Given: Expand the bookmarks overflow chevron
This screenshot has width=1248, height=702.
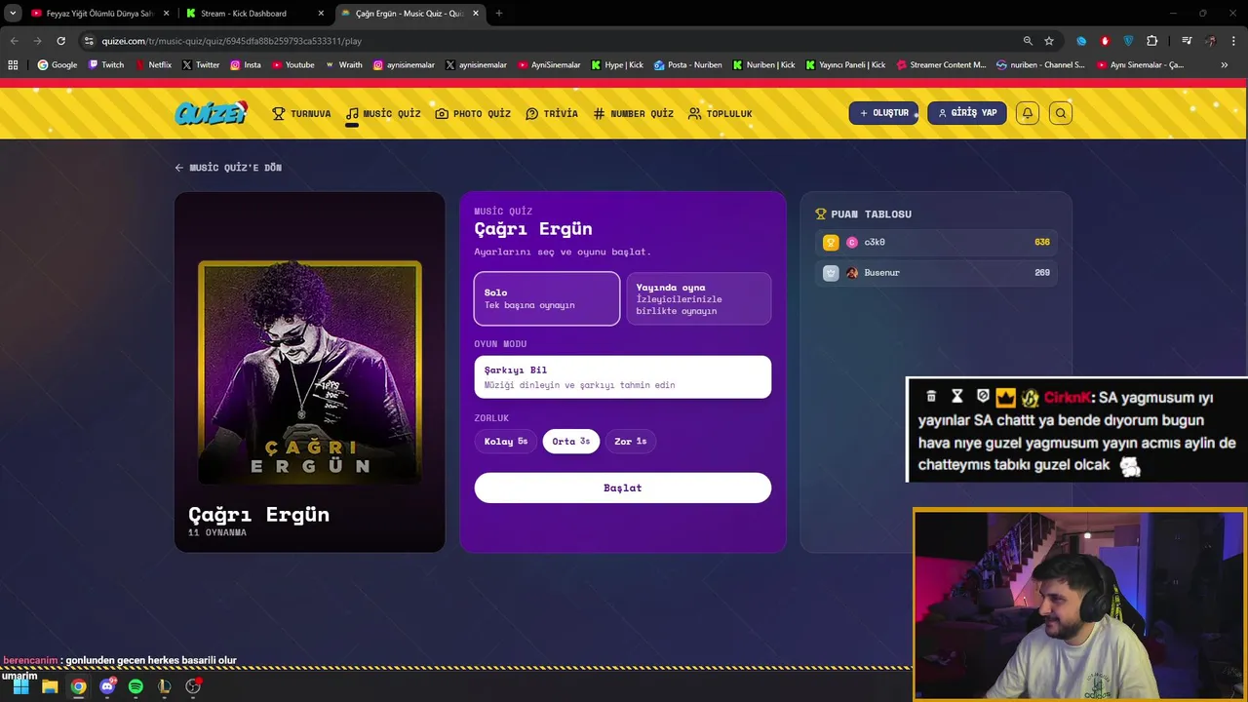Looking at the screenshot, I should (x=1225, y=65).
